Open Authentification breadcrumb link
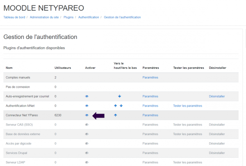 [89, 17]
